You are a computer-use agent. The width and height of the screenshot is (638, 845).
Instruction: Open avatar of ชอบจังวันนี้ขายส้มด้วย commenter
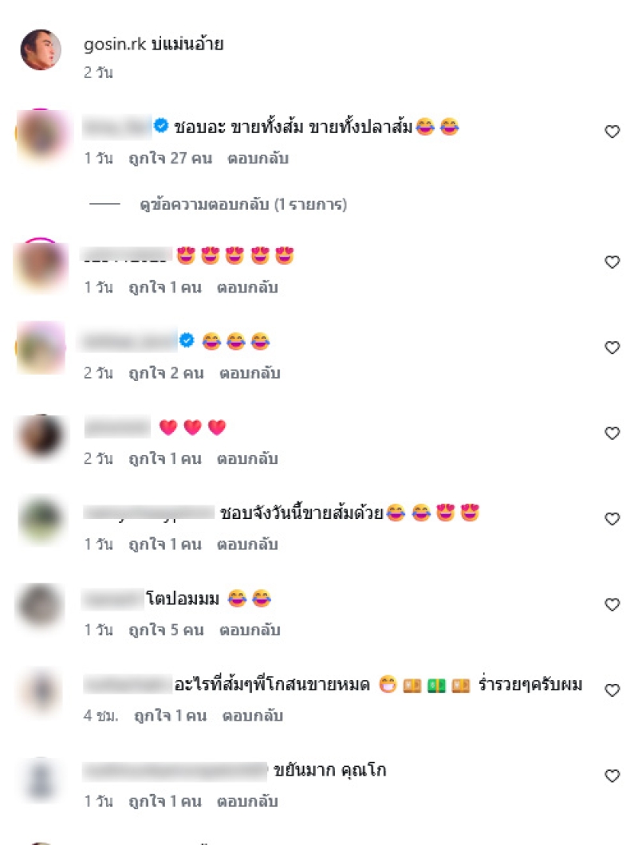point(41,519)
